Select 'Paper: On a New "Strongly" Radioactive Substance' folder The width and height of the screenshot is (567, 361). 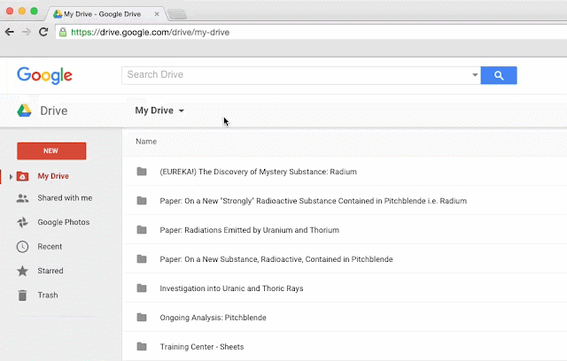pos(313,201)
